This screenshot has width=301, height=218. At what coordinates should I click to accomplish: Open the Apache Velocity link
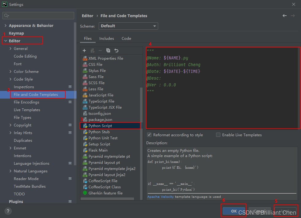coord(161,197)
